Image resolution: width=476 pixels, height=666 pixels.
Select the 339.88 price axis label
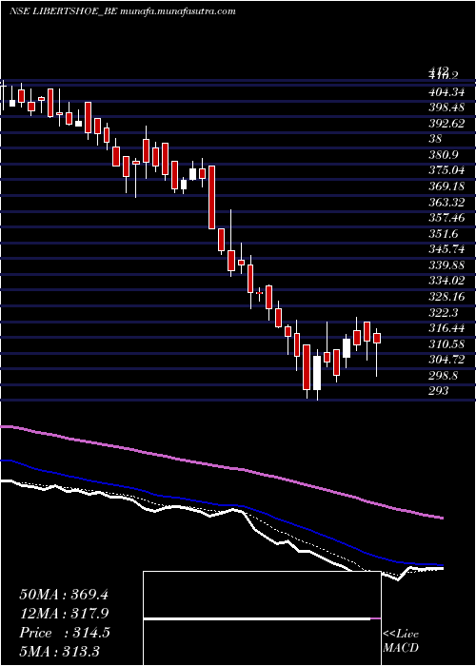point(446,265)
